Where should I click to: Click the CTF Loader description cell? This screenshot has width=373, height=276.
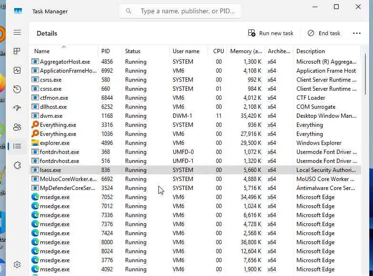[311, 98]
